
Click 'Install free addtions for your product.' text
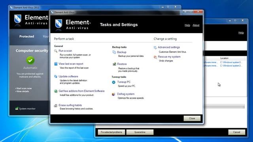pos(77,95)
